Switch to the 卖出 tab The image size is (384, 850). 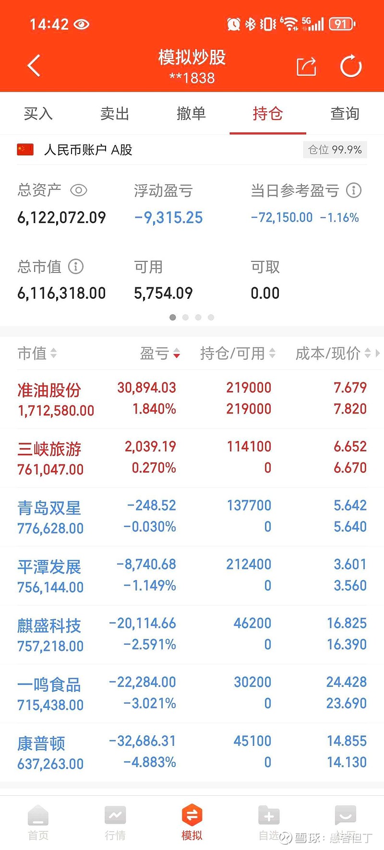(x=115, y=114)
